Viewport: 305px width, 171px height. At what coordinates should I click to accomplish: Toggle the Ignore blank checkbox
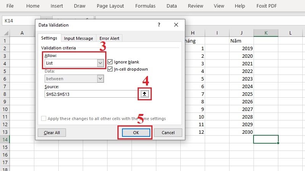110,62
